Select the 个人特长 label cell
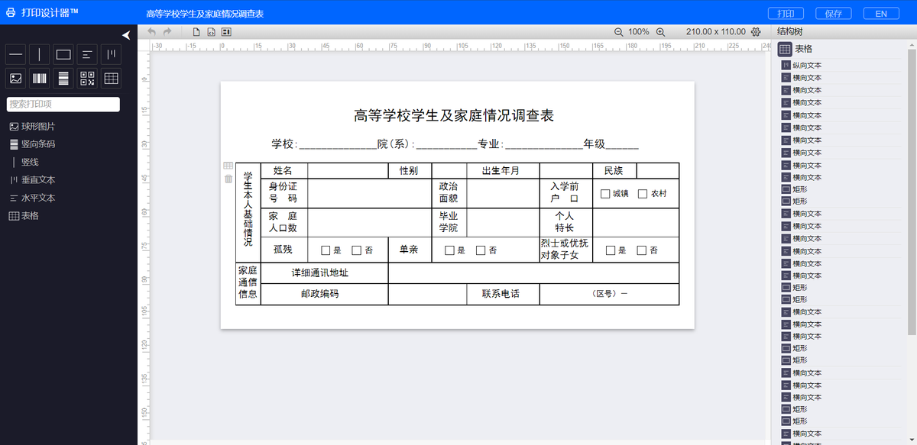Viewport: 917px width, 445px height. (x=565, y=222)
